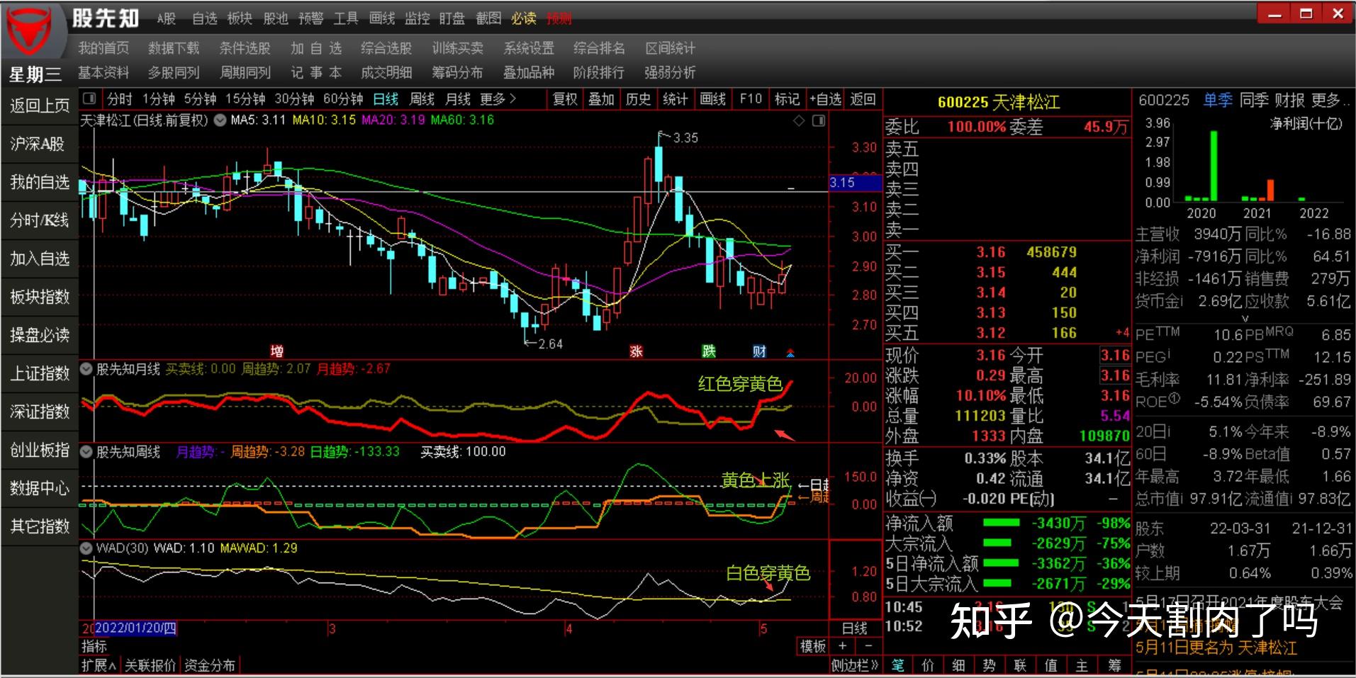Click the red bull logo icon

pos(30,31)
